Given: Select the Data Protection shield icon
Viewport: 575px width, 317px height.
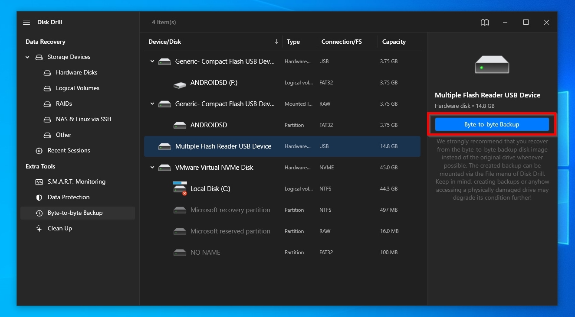Looking at the screenshot, I should pyautogui.click(x=39, y=197).
